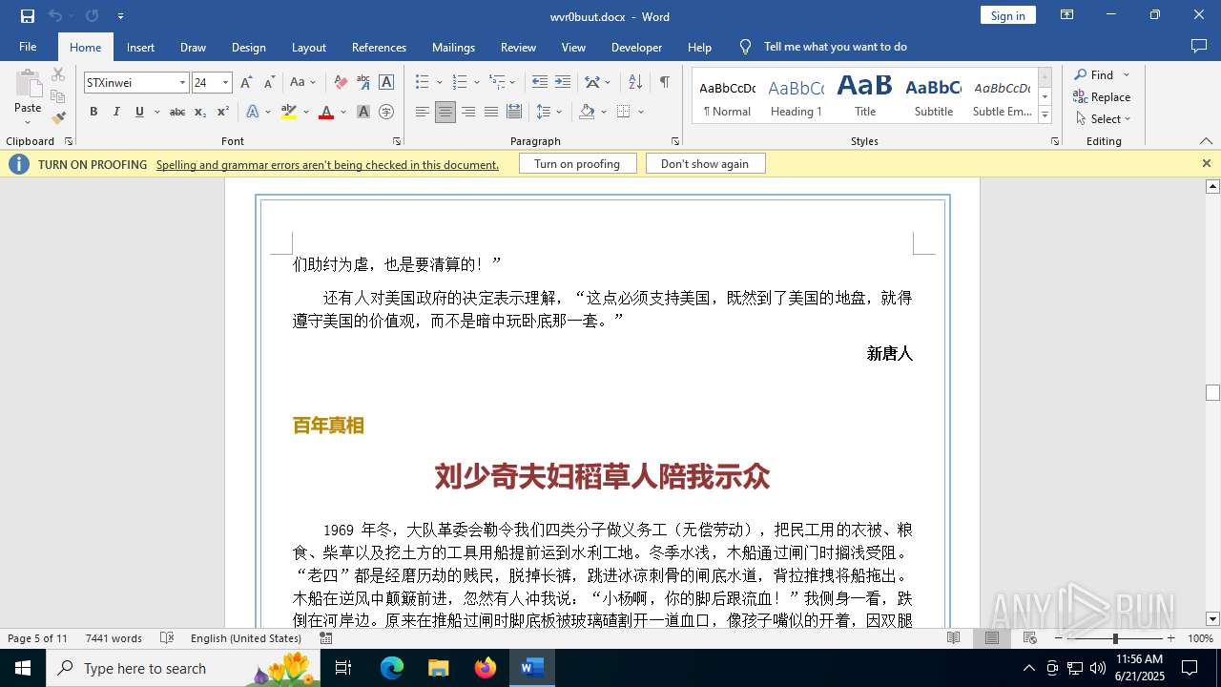Apply the red font color swatch

point(325,112)
